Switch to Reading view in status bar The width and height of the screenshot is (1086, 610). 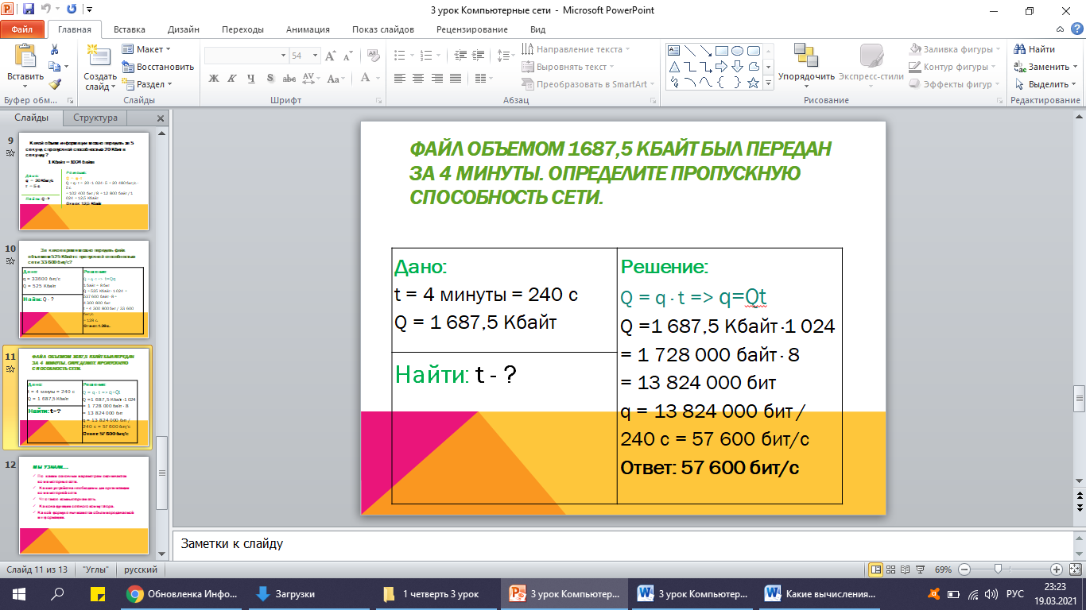tap(906, 569)
